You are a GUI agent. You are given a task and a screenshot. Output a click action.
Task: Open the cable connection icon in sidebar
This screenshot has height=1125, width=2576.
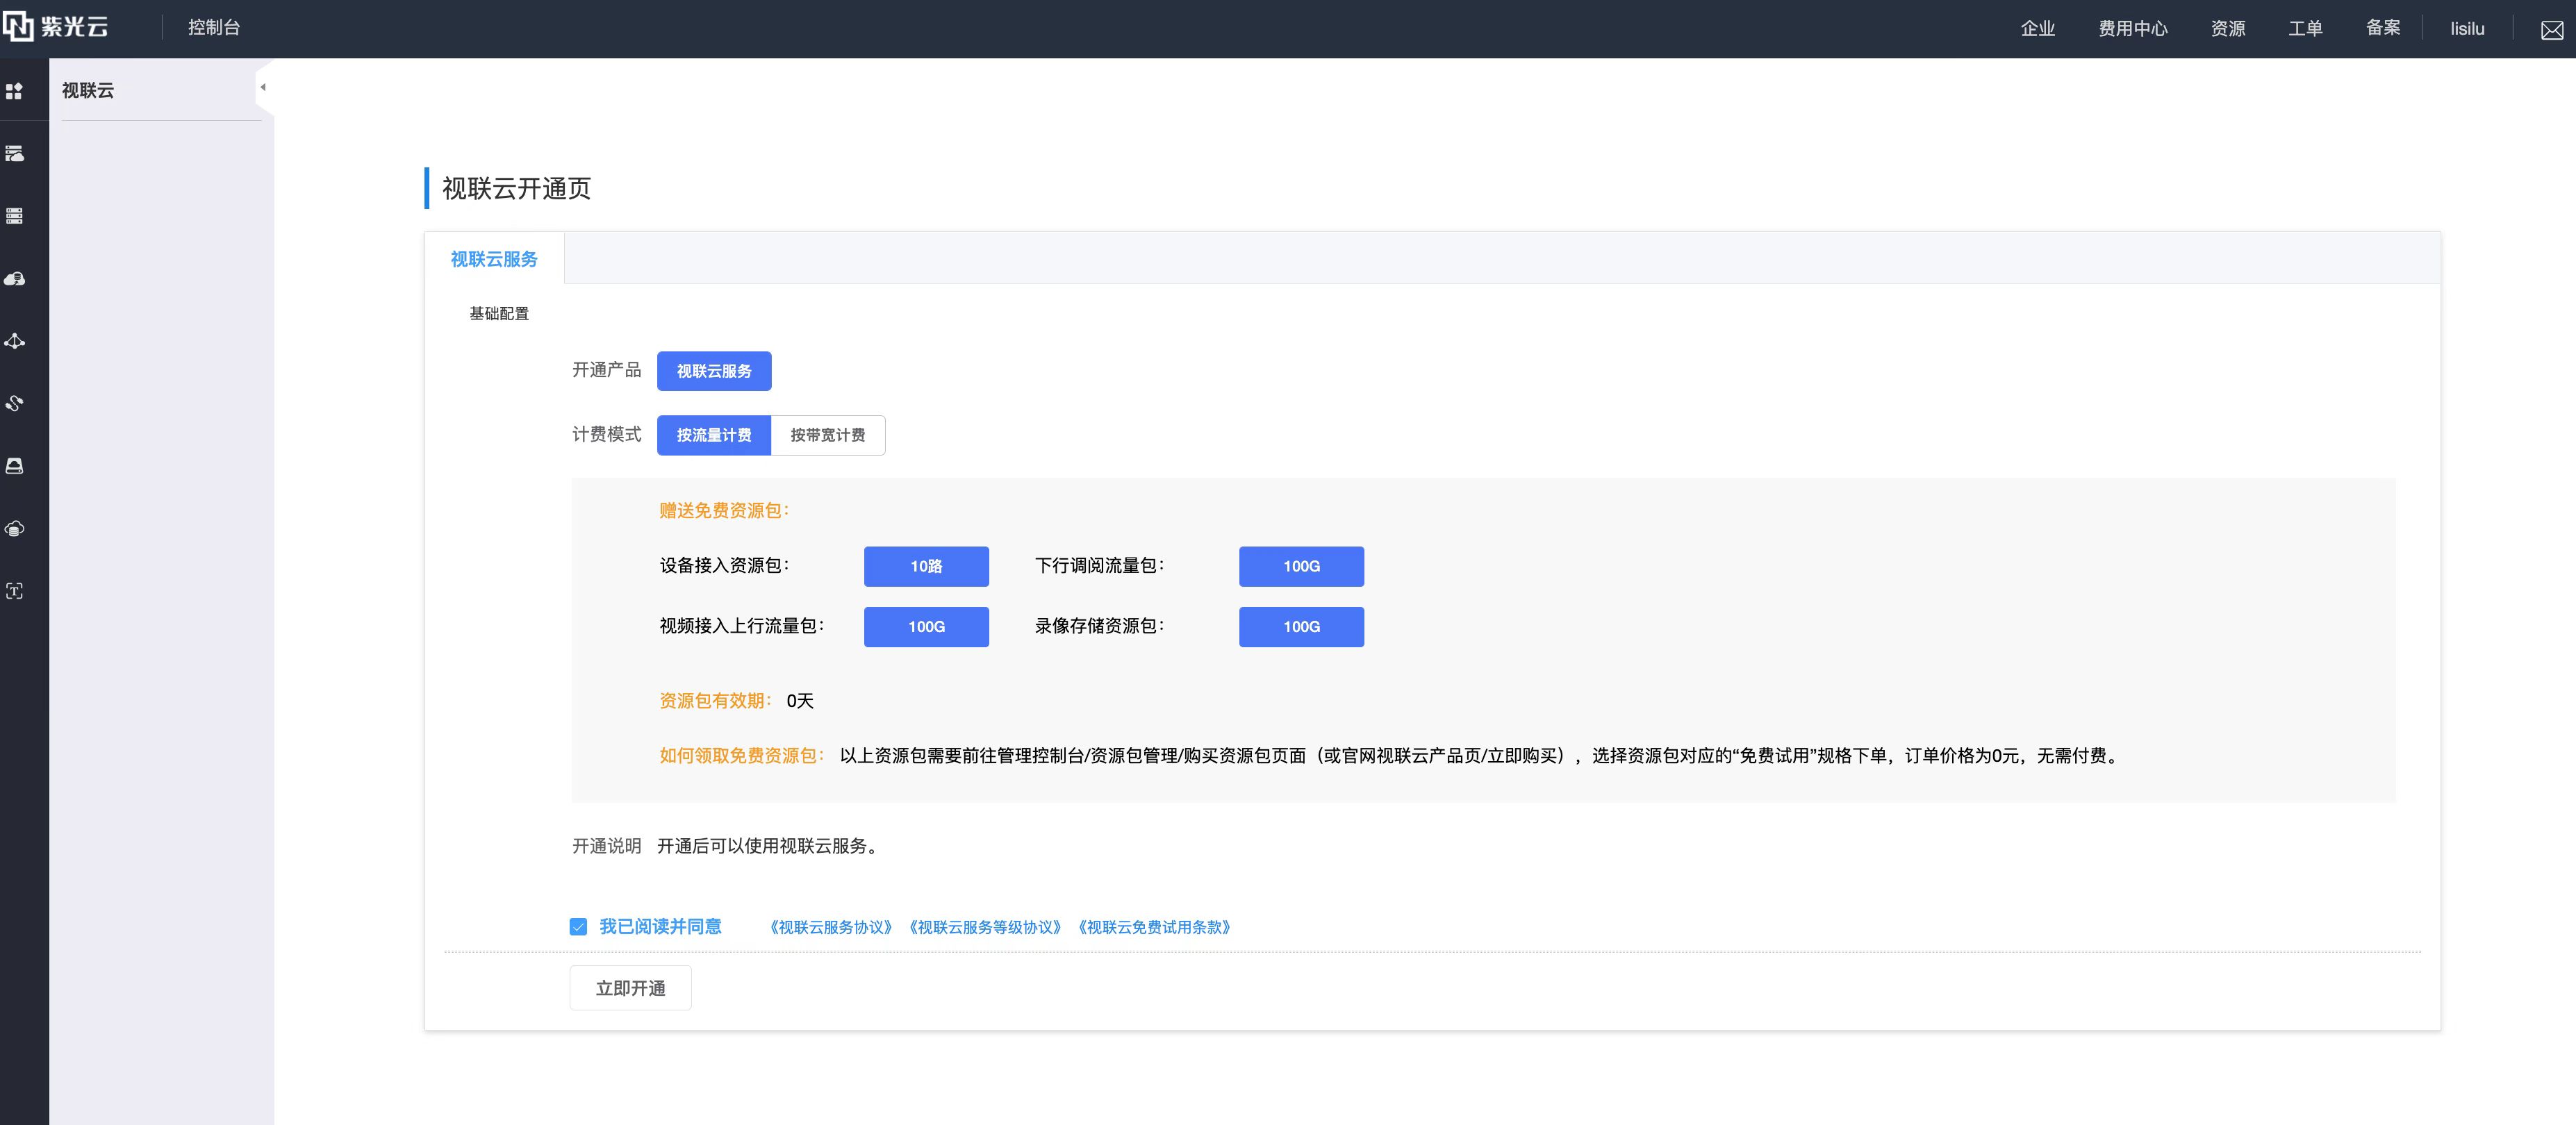point(14,403)
